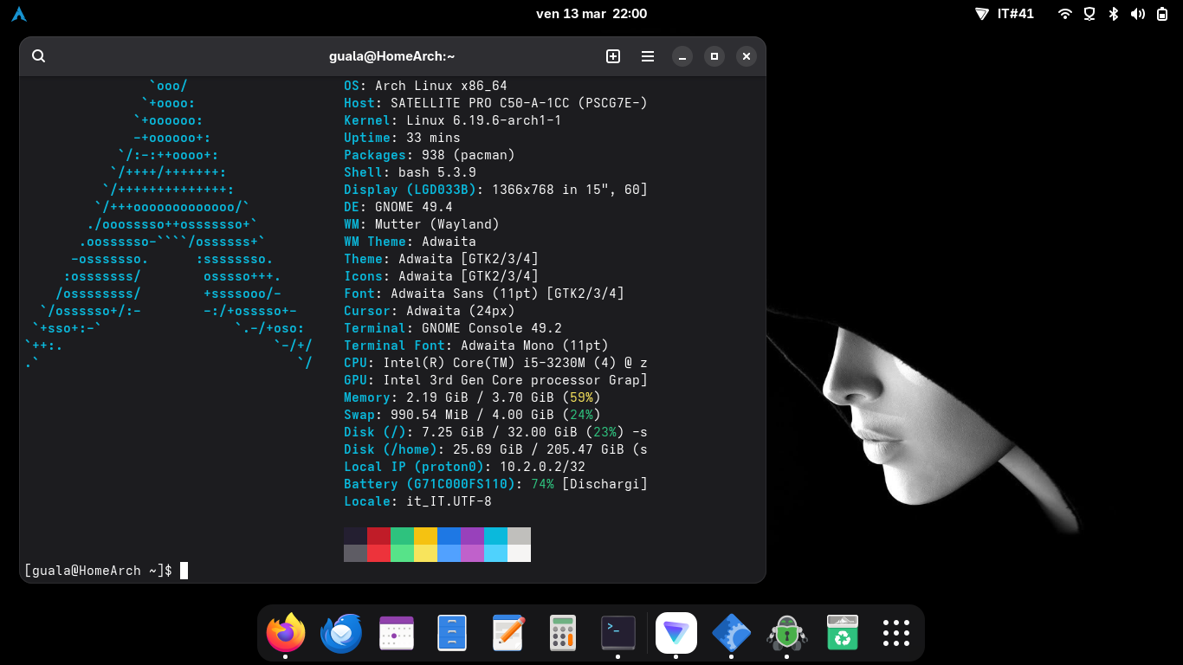The width and height of the screenshot is (1183, 665).
Task: Click the green recycle bin dock icon
Action: pos(842,633)
